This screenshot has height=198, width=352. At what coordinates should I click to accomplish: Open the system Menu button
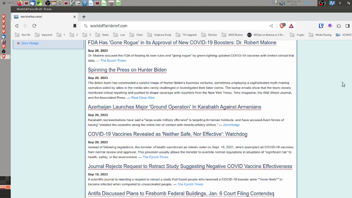8,3
